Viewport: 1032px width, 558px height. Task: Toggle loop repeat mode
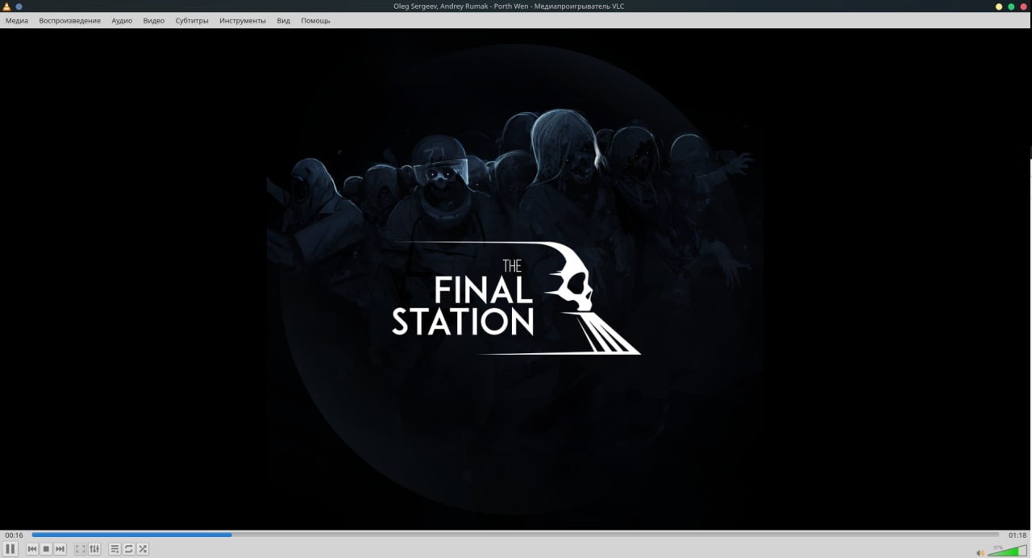coord(129,549)
